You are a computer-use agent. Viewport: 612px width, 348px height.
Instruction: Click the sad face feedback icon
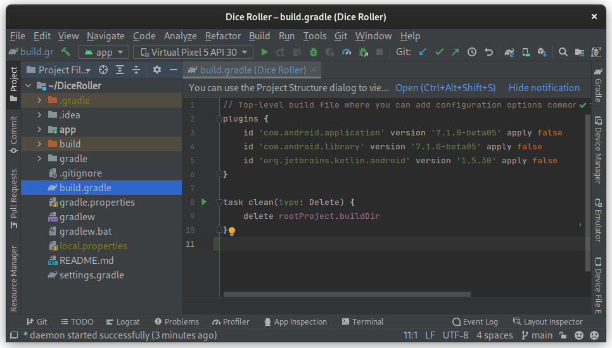[594, 335]
